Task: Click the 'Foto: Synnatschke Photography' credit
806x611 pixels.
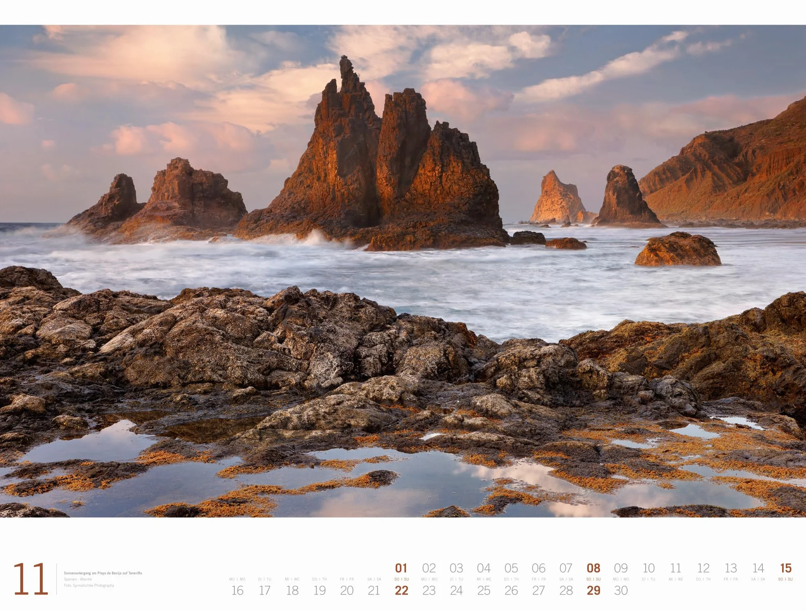Action: click(x=89, y=585)
